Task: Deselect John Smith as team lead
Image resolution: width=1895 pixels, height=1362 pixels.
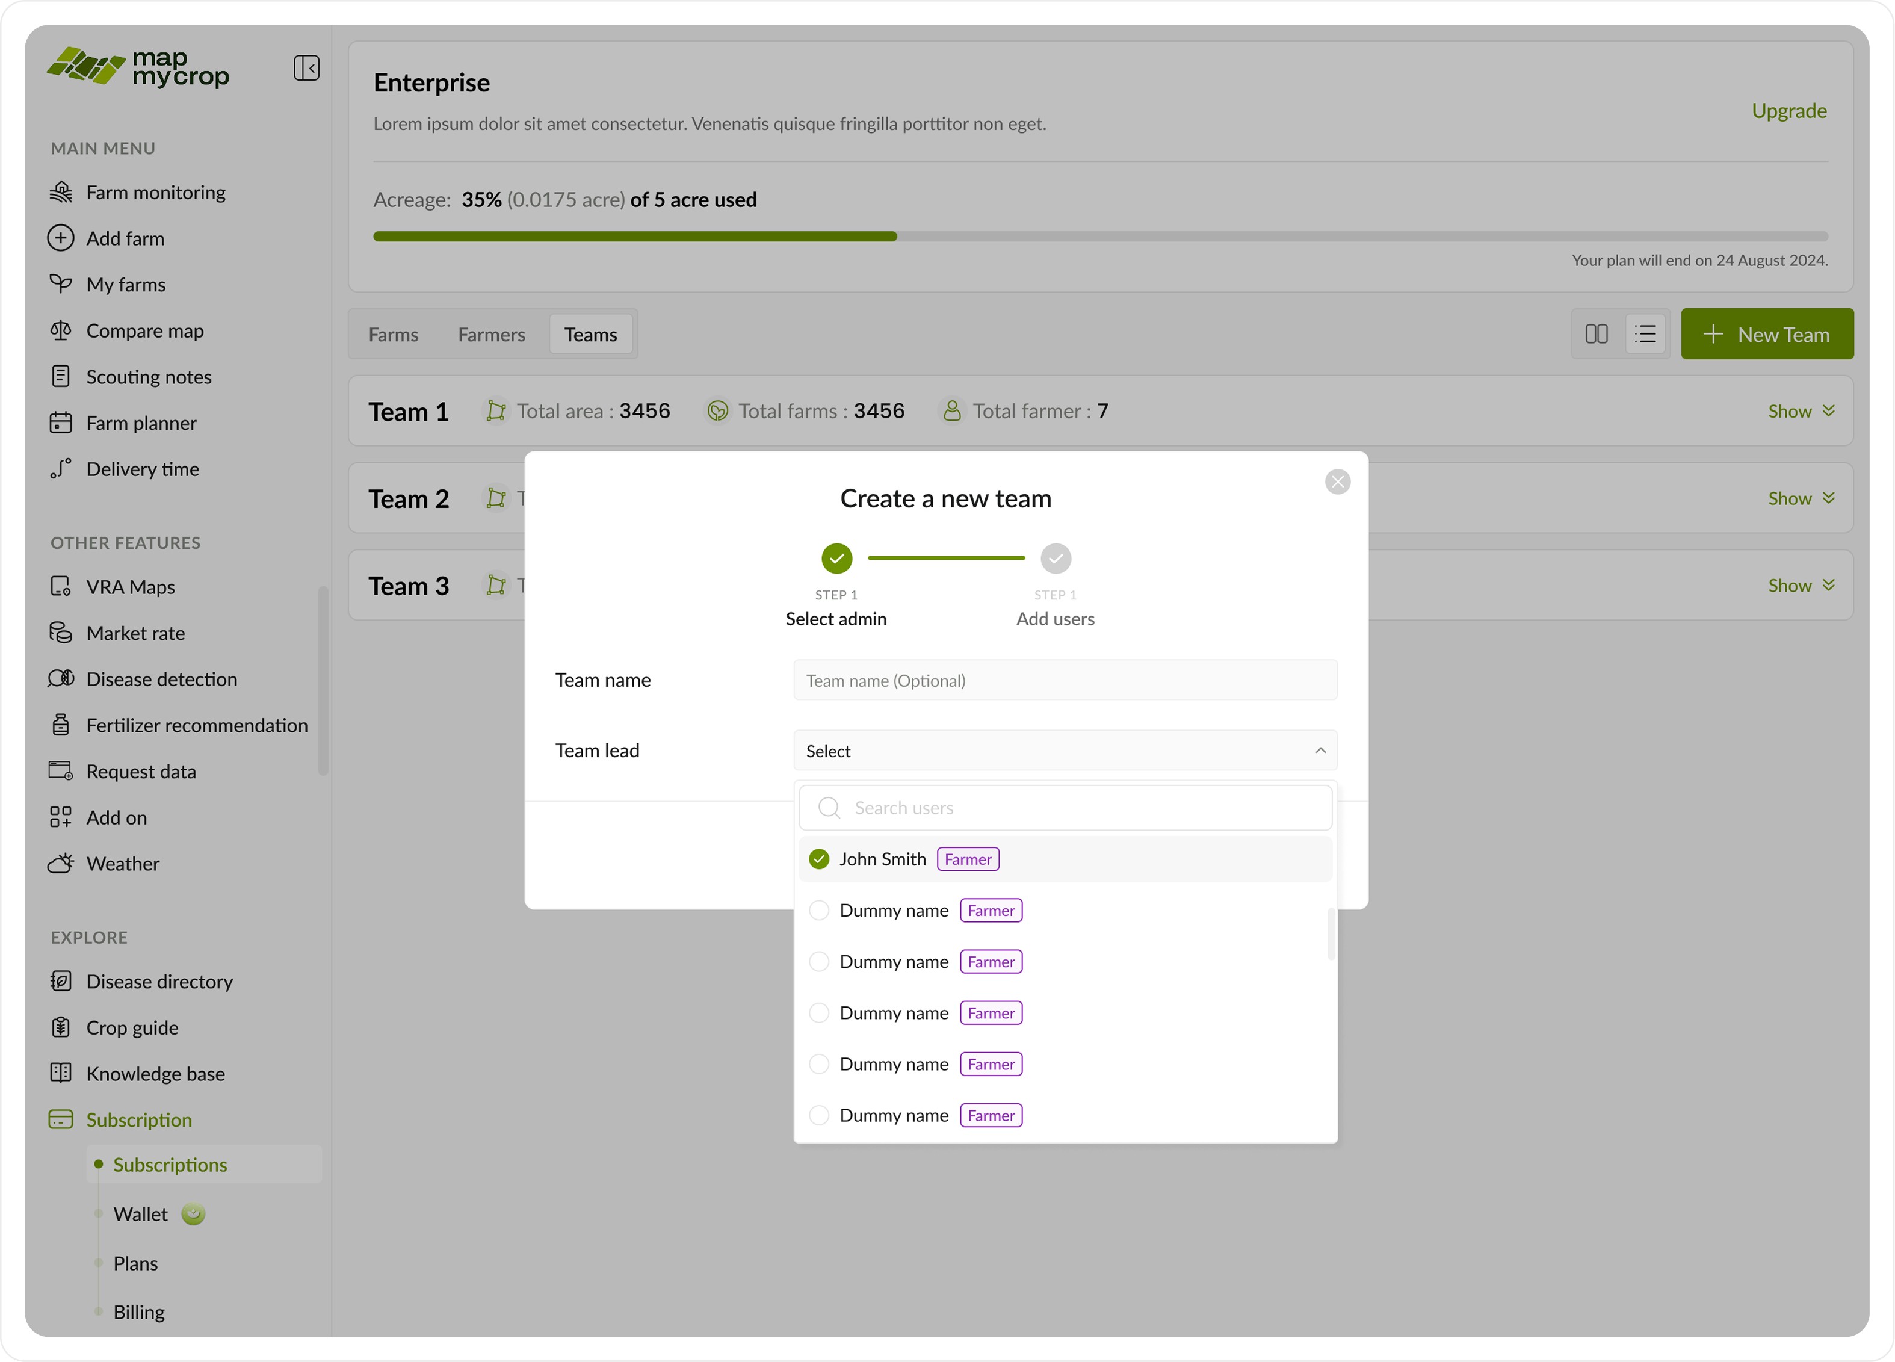Action: (819, 859)
